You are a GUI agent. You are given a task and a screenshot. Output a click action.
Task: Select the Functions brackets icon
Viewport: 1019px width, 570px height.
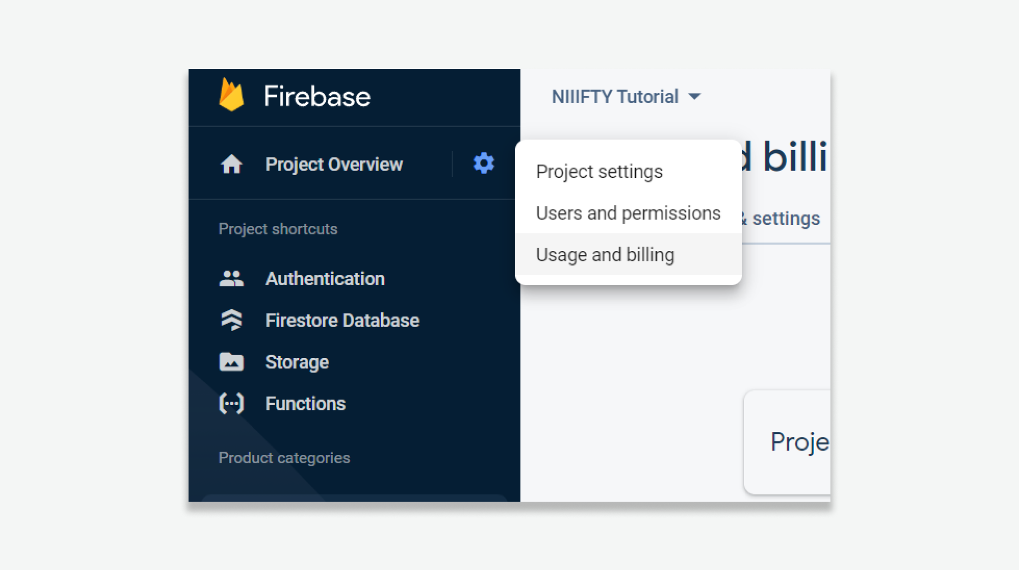point(231,403)
